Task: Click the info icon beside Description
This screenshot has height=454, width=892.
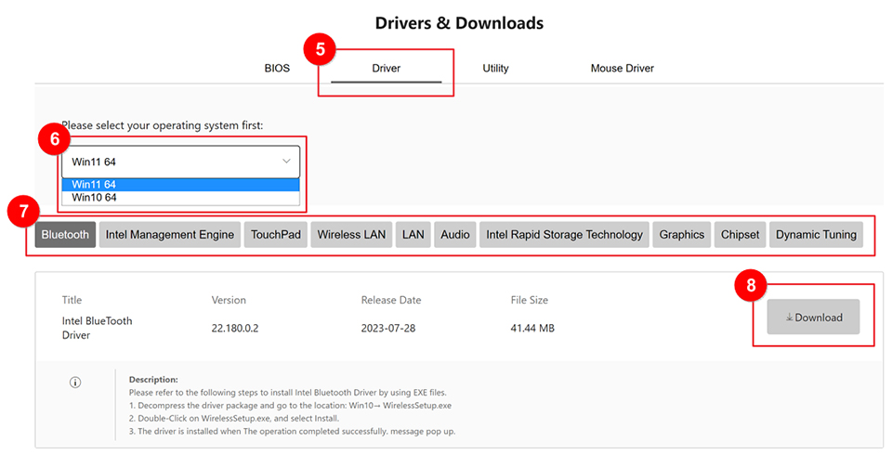Action: pyautogui.click(x=75, y=383)
